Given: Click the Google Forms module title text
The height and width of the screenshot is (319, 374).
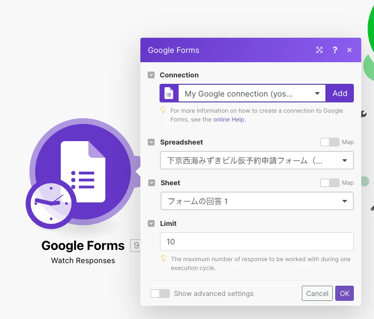Looking at the screenshot, I should (83, 245).
